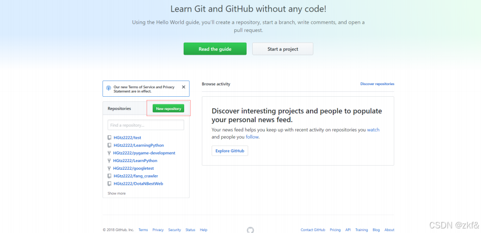The image size is (481, 233).
Task: Click repo icon beside HGtz2222/LearningPython
Action: click(109, 145)
